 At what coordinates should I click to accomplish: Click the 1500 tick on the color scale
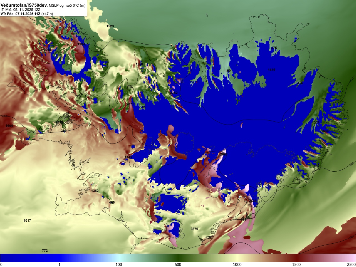tap(296, 264)
